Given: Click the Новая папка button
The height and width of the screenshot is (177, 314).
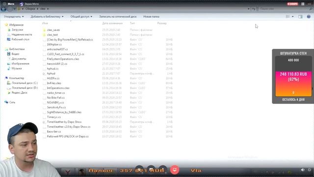Looking at the screenshot, I should pos(152,17).
